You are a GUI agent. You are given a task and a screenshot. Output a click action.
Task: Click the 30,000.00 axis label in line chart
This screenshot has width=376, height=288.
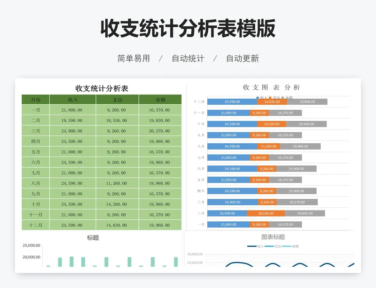coord(195,254)
